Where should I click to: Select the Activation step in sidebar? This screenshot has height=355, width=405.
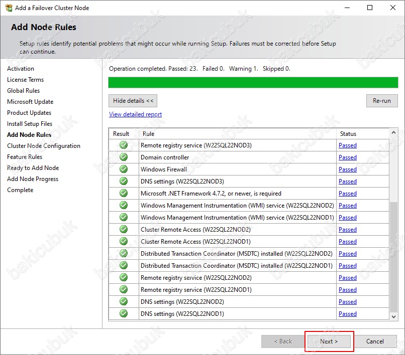[21, 69]
